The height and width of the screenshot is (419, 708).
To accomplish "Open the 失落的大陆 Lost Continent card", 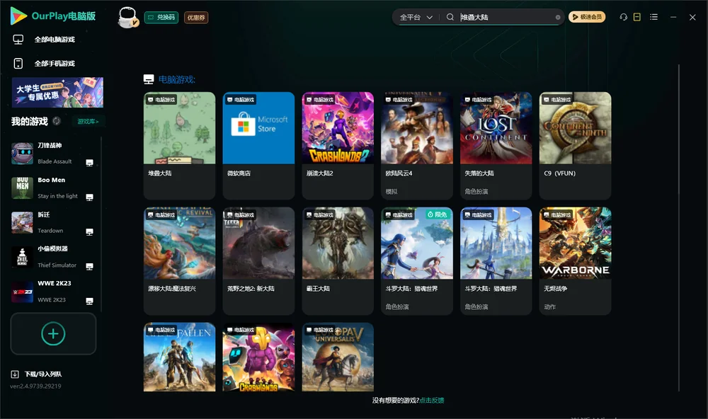I will click(x=496, y=145).
